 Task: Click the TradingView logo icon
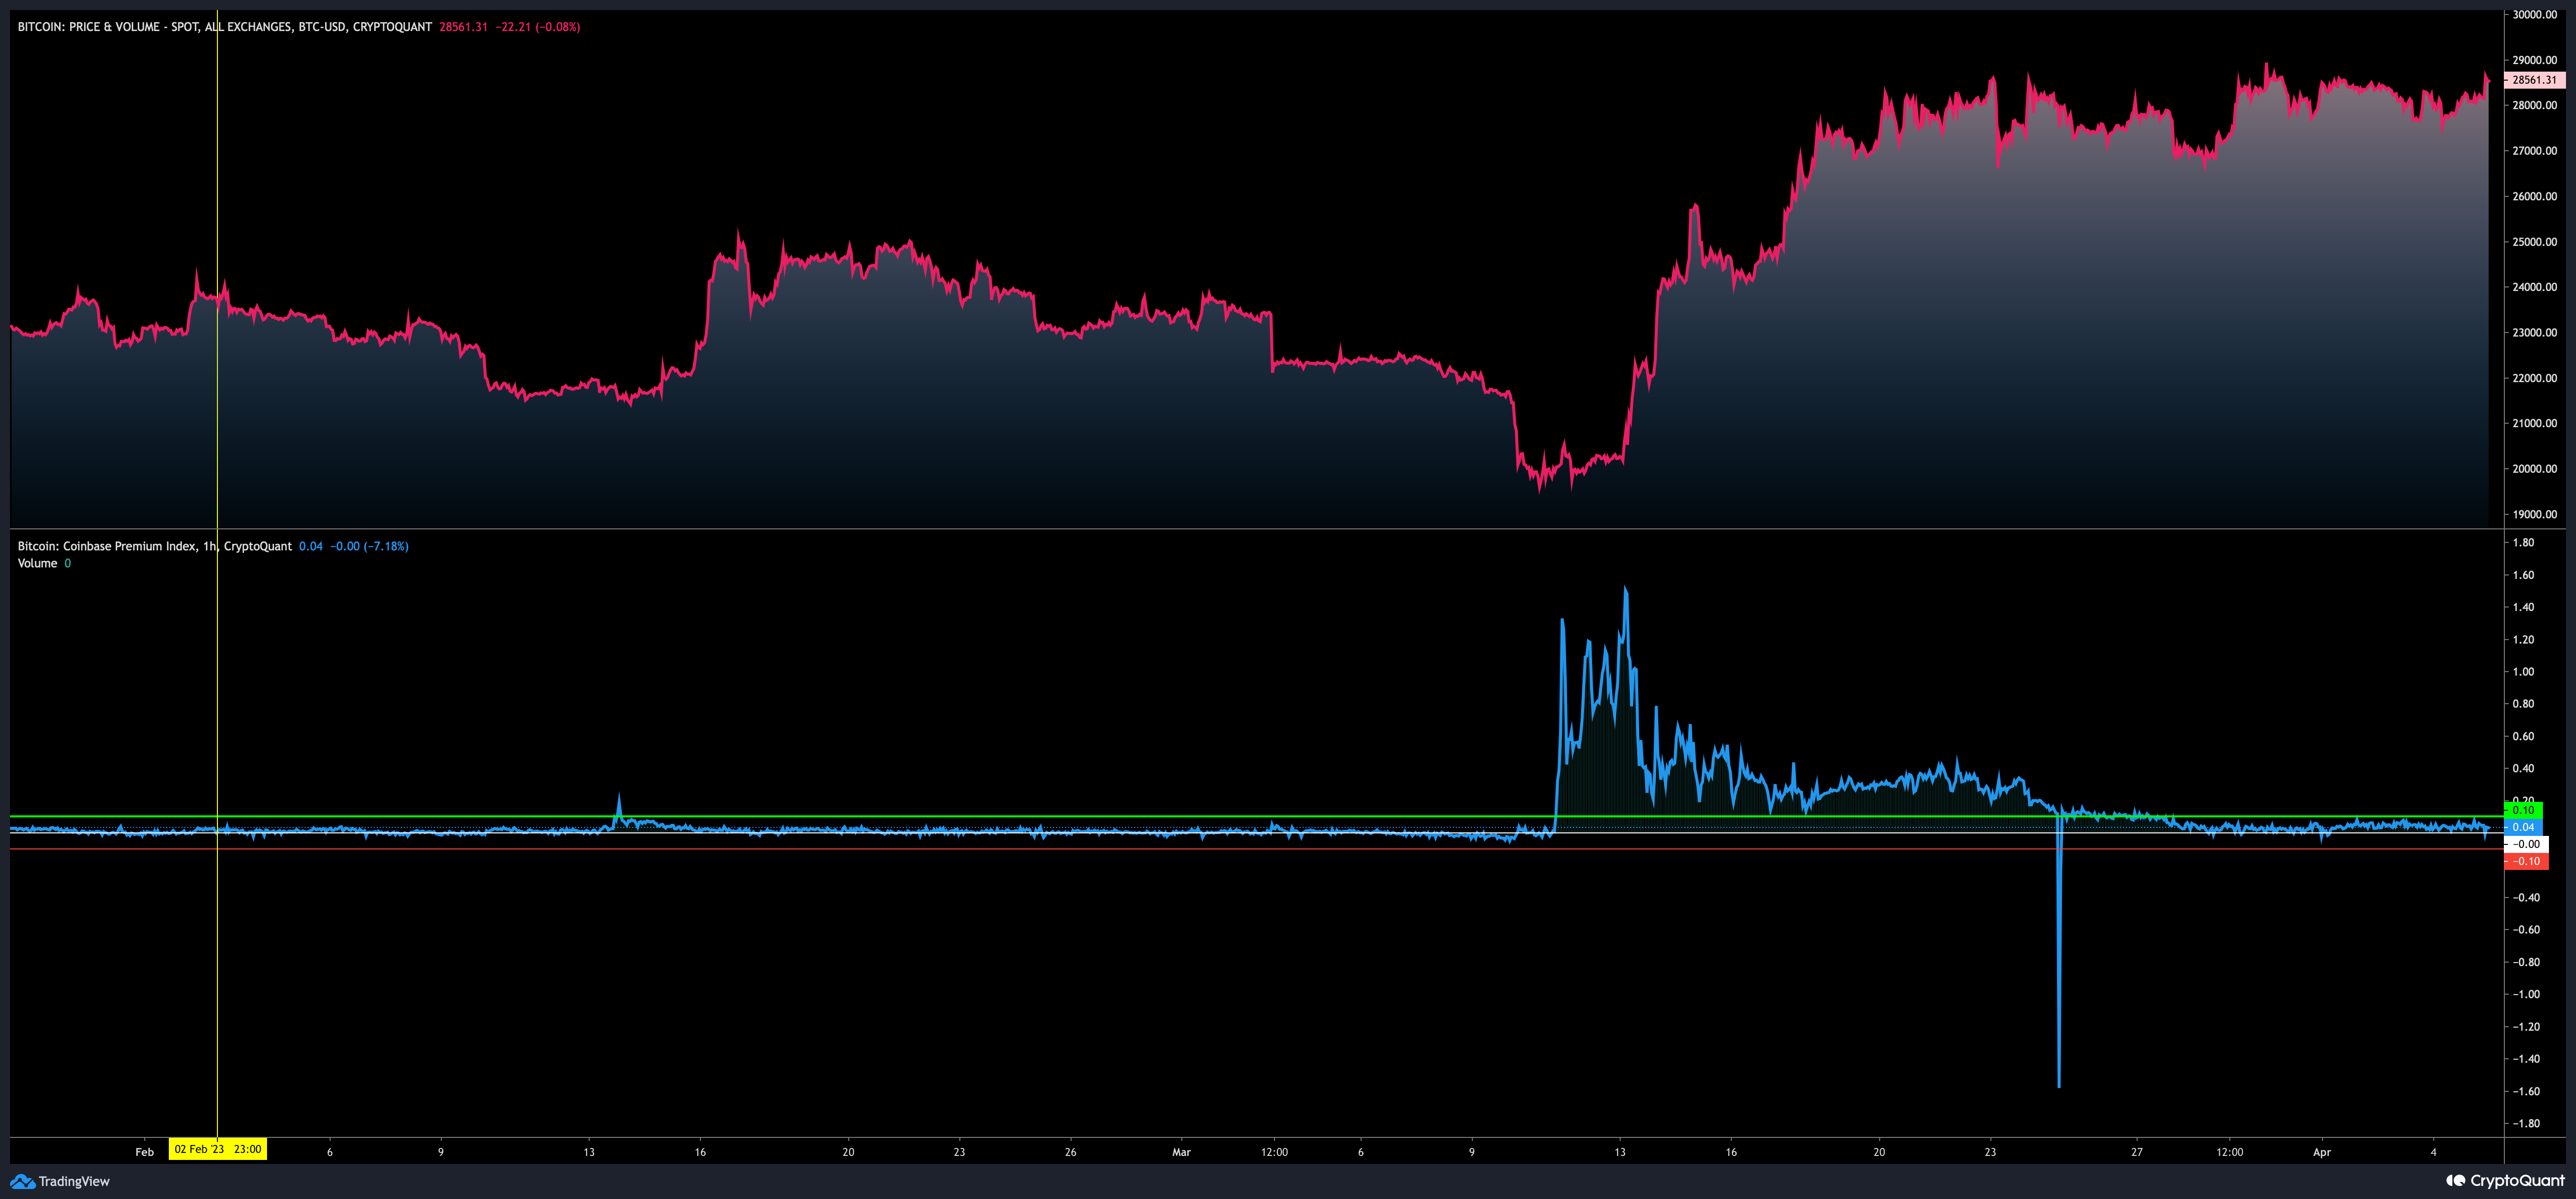click(22, 1182)
